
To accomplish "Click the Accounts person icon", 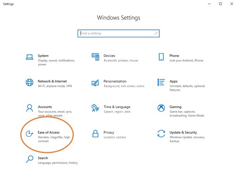I will click(29, 108).
